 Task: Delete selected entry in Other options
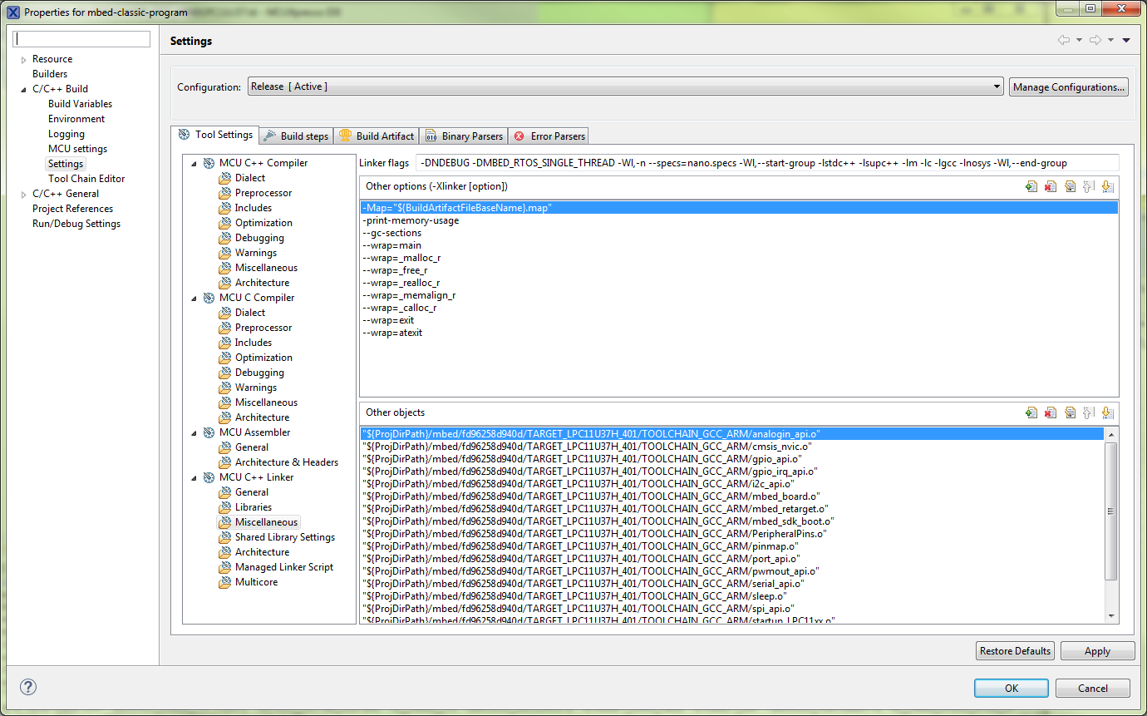click(1051, 186)
